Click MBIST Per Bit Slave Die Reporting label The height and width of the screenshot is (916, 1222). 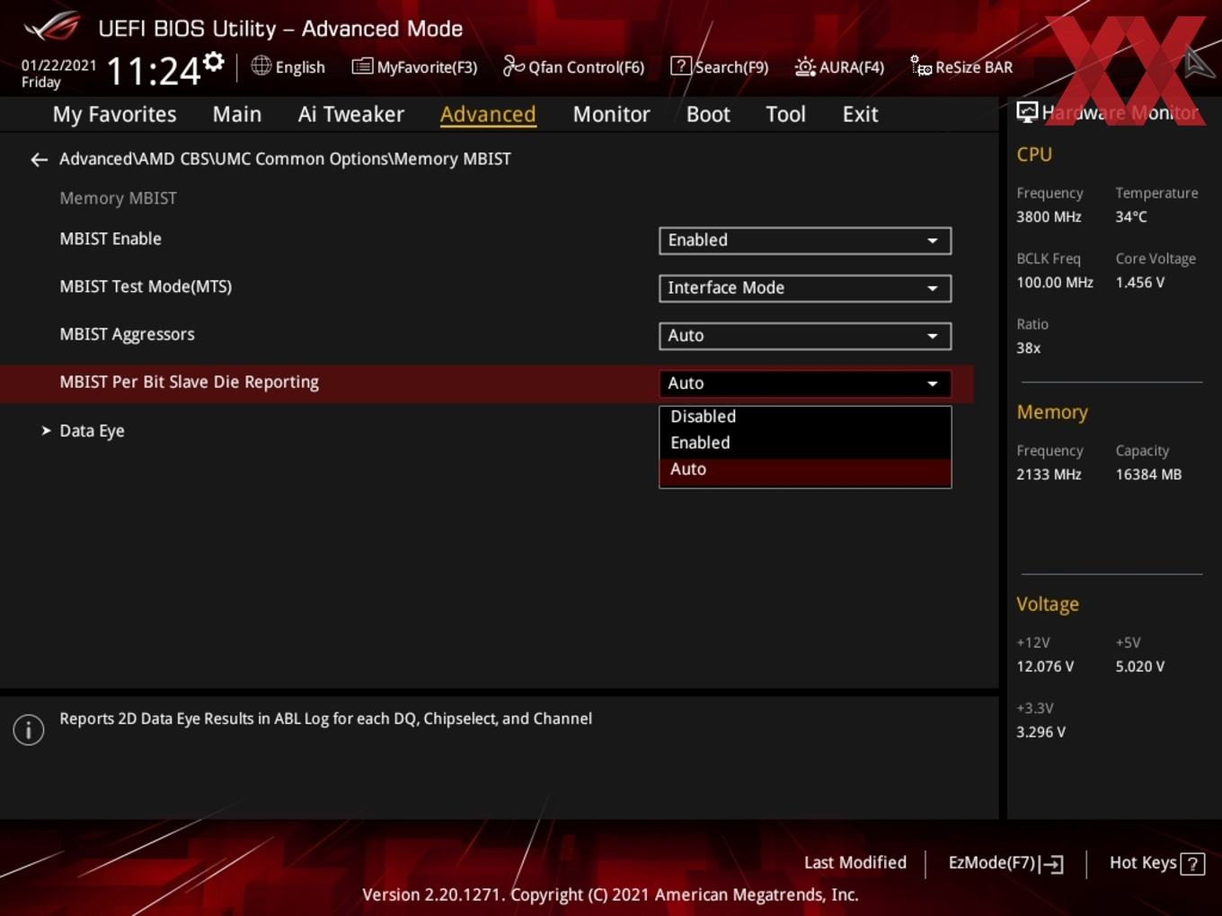pos(189,382)
